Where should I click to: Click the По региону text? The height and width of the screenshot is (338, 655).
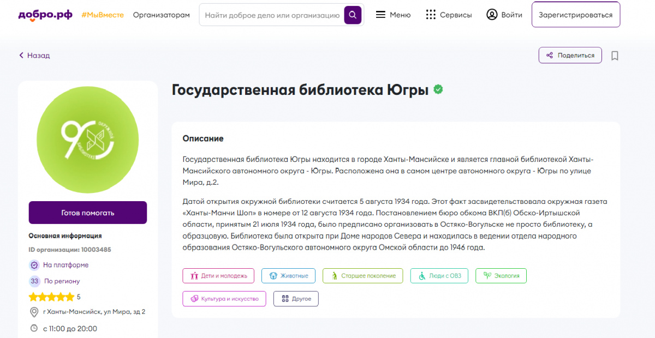62,281
